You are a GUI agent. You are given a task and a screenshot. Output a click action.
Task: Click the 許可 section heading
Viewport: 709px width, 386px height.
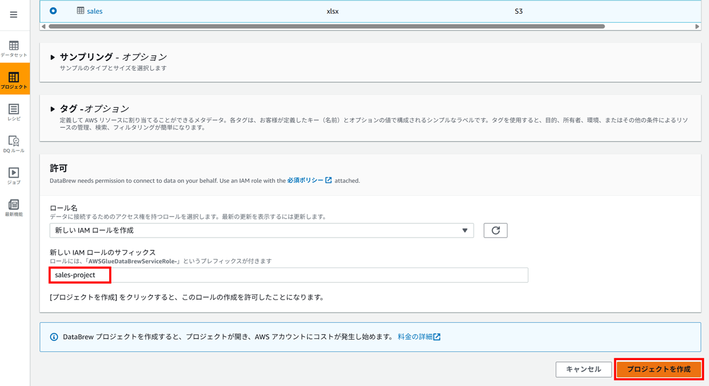[x=58, y=168]
